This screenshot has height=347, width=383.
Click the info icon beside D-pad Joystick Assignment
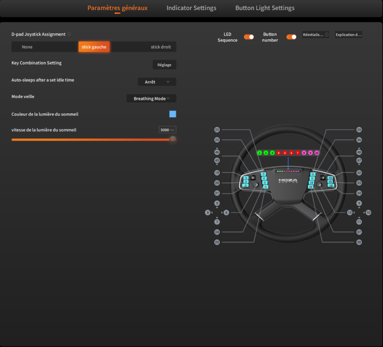click(x=69, y=34)
